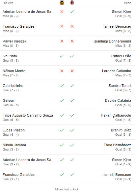Click Paweł Kieszek's red miss cross
The height and width of the screenshot is (194, 135).
[x=62, y=41]
